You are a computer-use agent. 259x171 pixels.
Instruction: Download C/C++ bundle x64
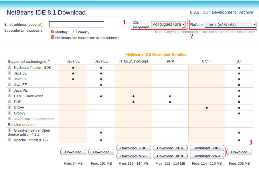[x=207, y=156]
